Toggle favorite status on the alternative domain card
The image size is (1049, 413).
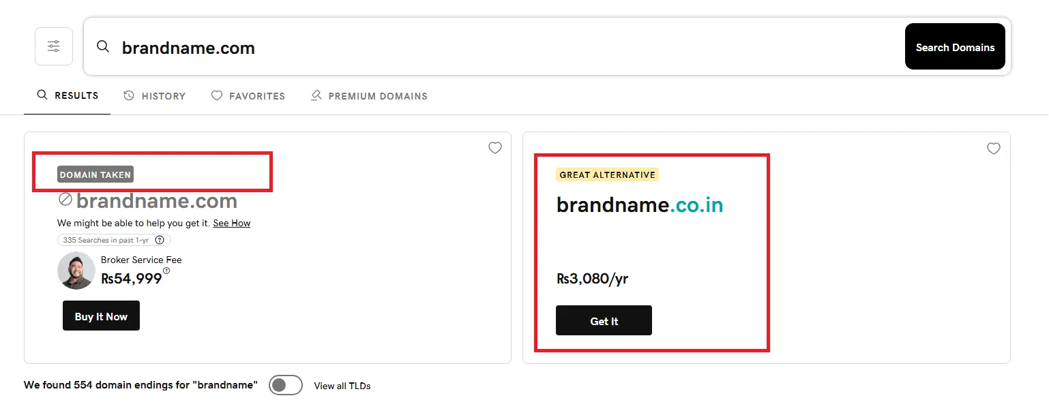(x=994, y=148)
